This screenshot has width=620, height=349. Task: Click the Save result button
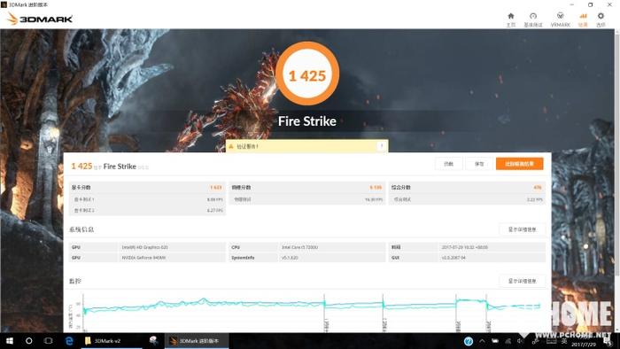[479, 164]
